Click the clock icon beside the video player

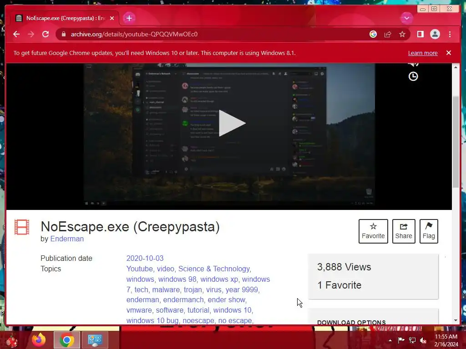tap(413, 76)
